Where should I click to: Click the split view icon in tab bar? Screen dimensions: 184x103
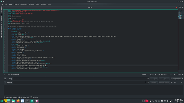pos(183,7)
